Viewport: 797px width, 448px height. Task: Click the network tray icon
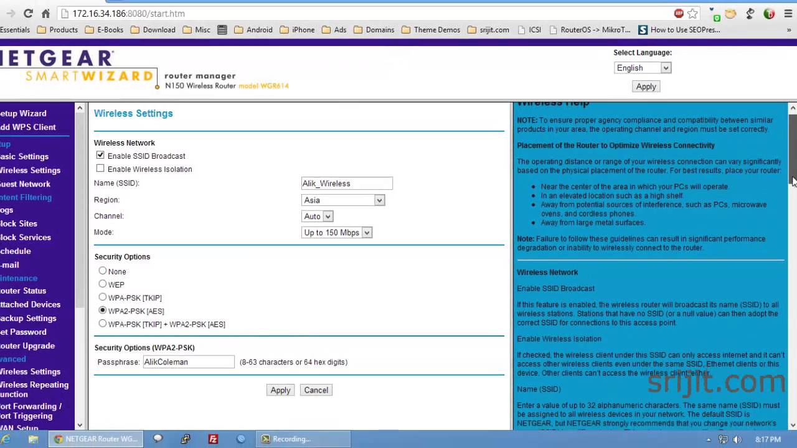point(723,439)
